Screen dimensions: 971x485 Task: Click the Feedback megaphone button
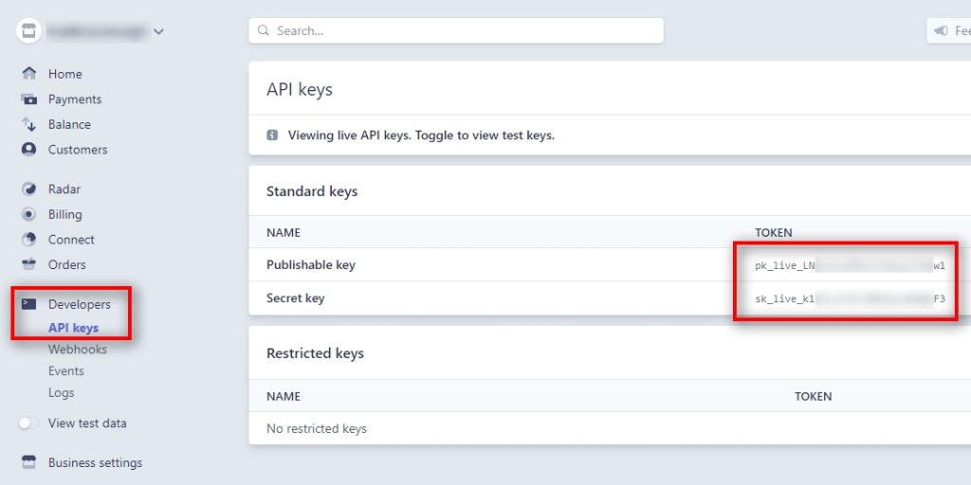pos(948,30)
